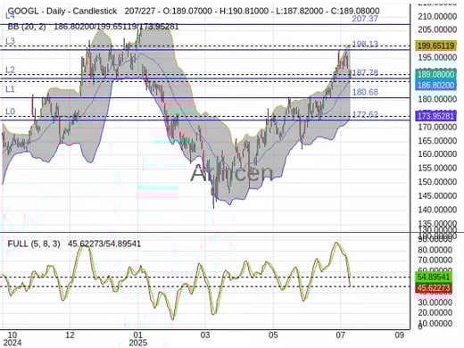Click the 150.00000 price axis label

point(437,182)
